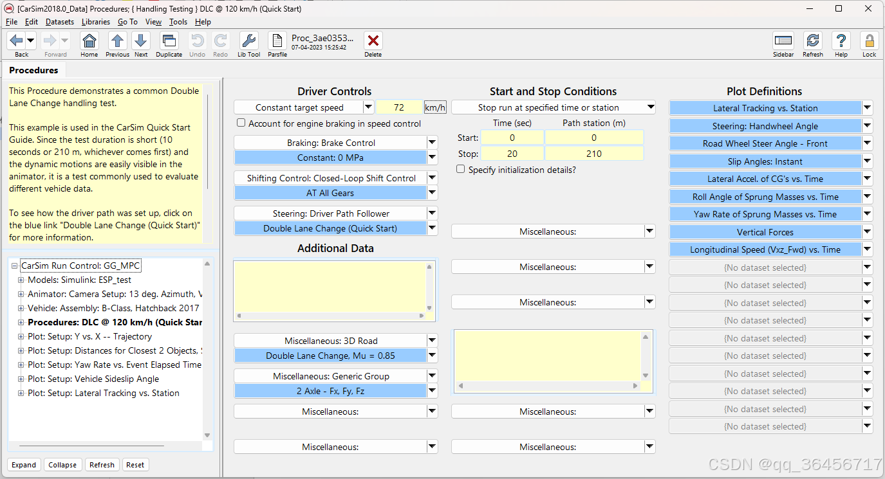Open the Back history dropdown arrow

coord(30,41)
